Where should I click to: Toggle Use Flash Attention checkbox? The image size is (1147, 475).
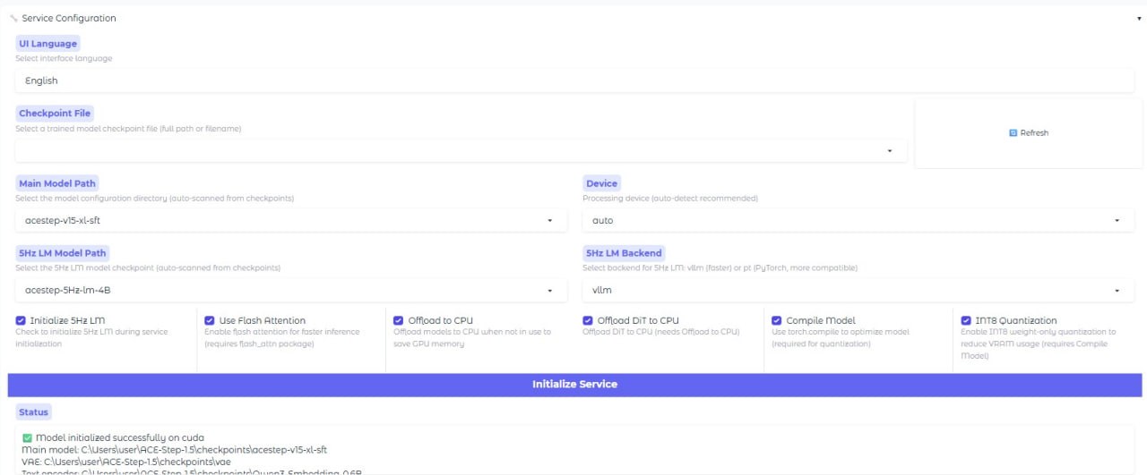point(210,320)
